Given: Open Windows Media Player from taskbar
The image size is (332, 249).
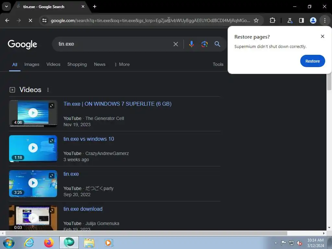Looking at the screenshot, I should click(109, 243).
